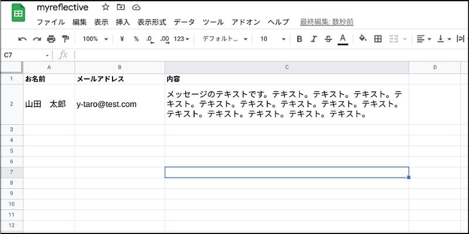469x234 pixels.
Task: Open the 編集 menu
Action: (x=79, y=22)
